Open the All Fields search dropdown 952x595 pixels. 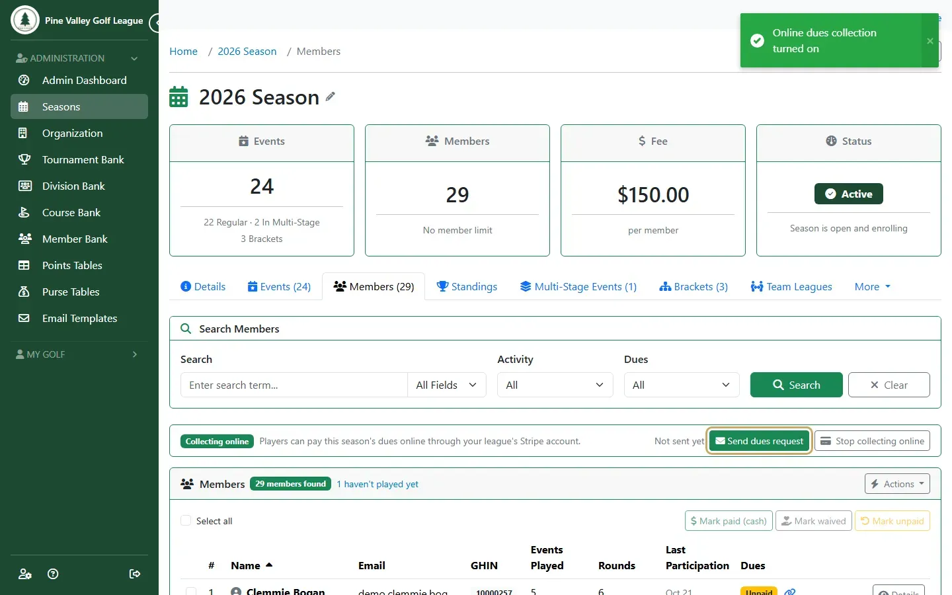tap(447, 385)
